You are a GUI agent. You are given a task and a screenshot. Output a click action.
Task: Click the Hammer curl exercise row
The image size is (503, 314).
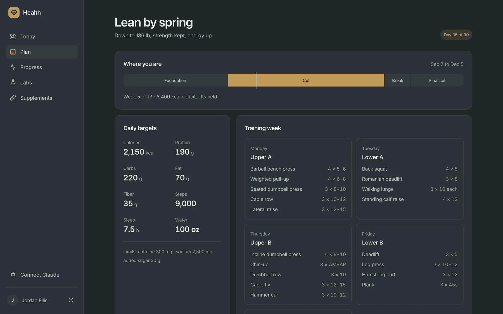(298, 295)
